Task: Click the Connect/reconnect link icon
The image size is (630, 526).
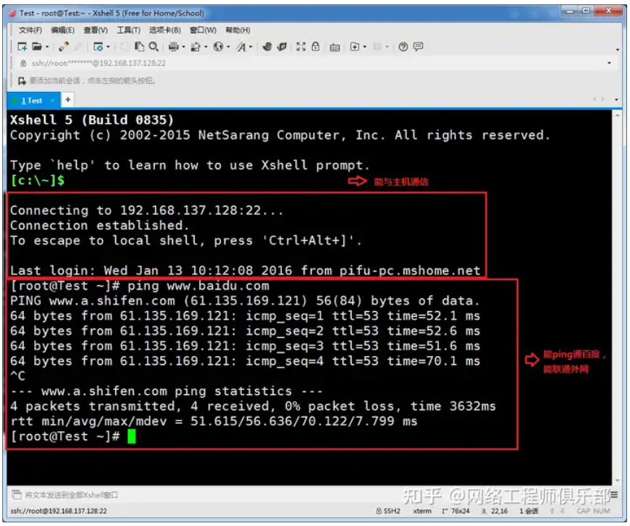Action: tap(64, 47)
